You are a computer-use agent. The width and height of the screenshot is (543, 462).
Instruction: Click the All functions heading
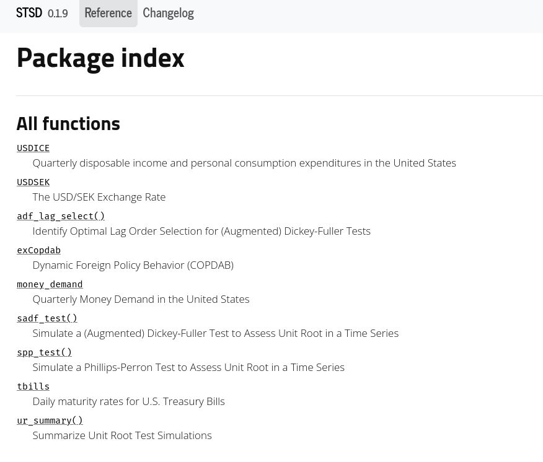[x=68, y=123]
